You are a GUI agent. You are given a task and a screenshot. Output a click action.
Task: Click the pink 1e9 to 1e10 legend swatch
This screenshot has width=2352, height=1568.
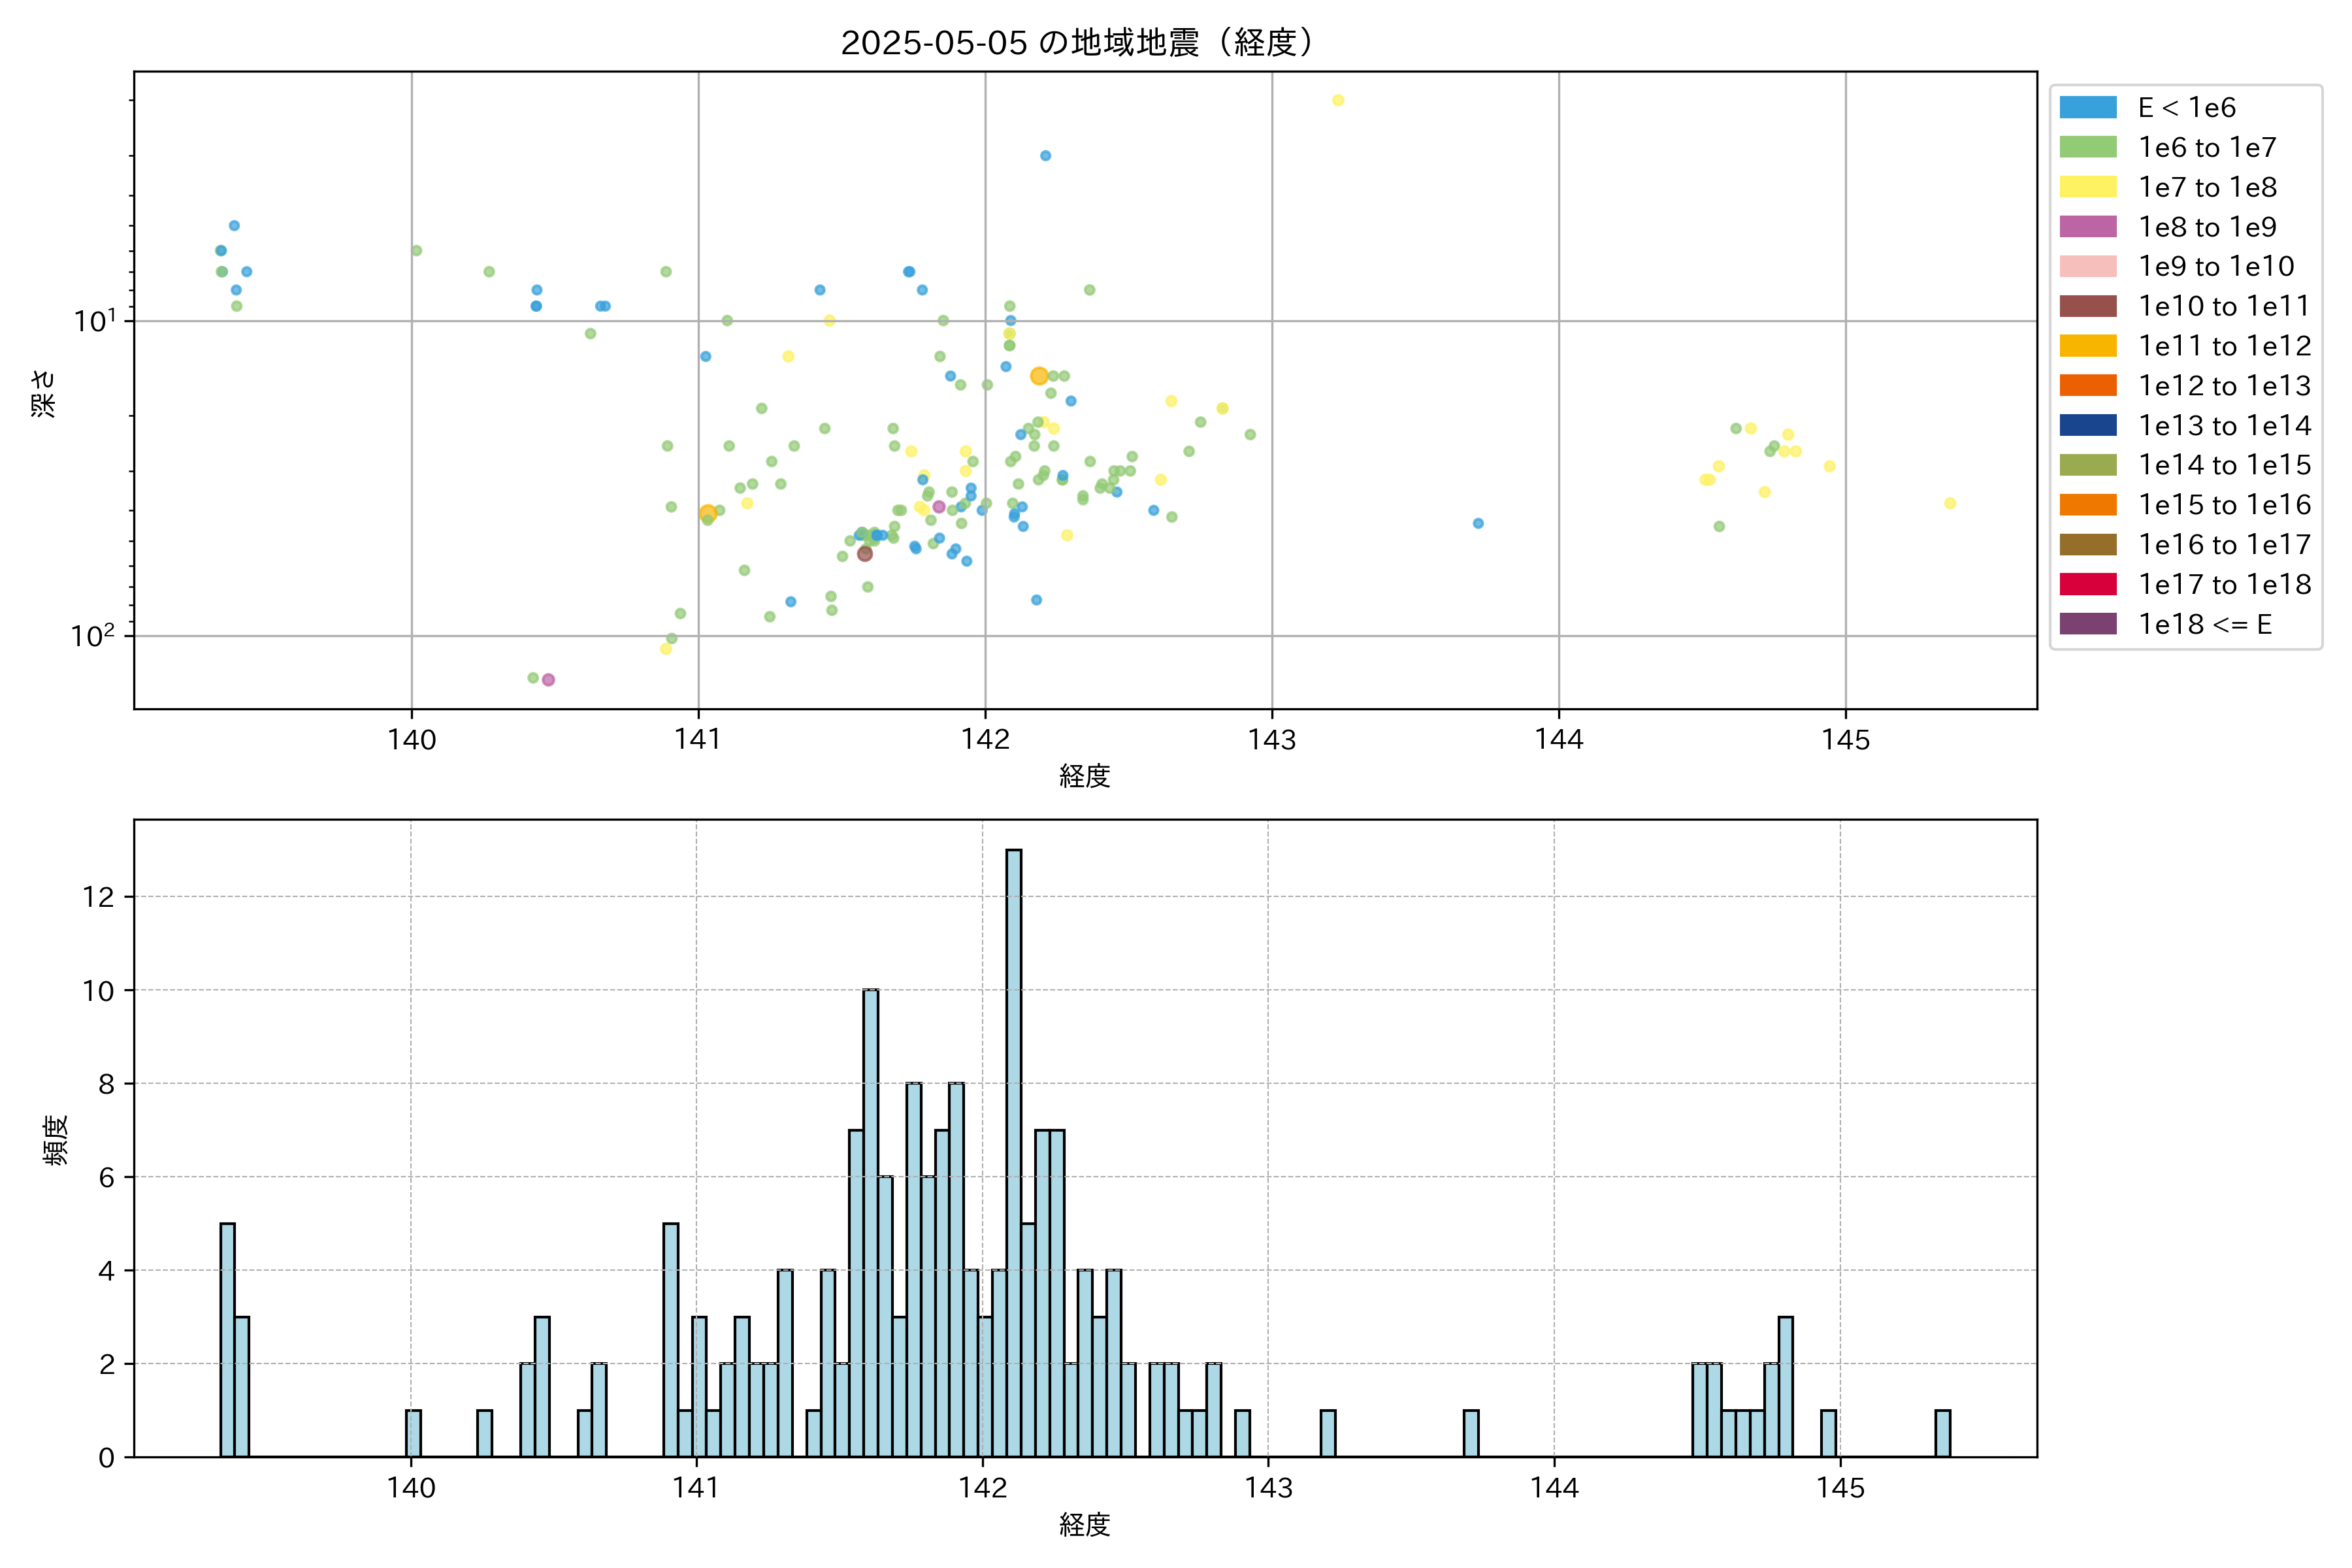[2087, 266]
